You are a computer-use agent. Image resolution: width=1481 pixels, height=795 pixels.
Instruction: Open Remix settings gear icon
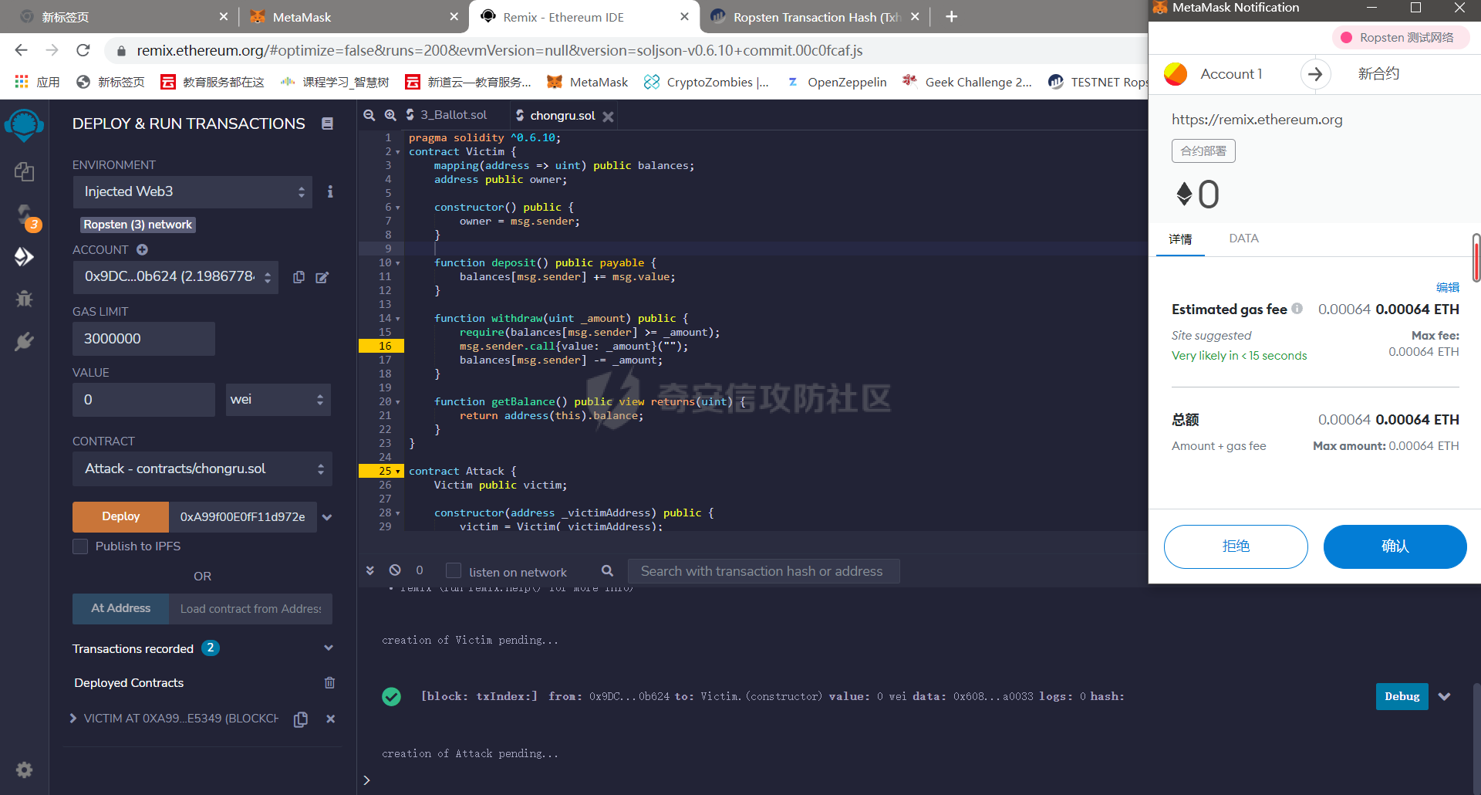coord(24,770)
